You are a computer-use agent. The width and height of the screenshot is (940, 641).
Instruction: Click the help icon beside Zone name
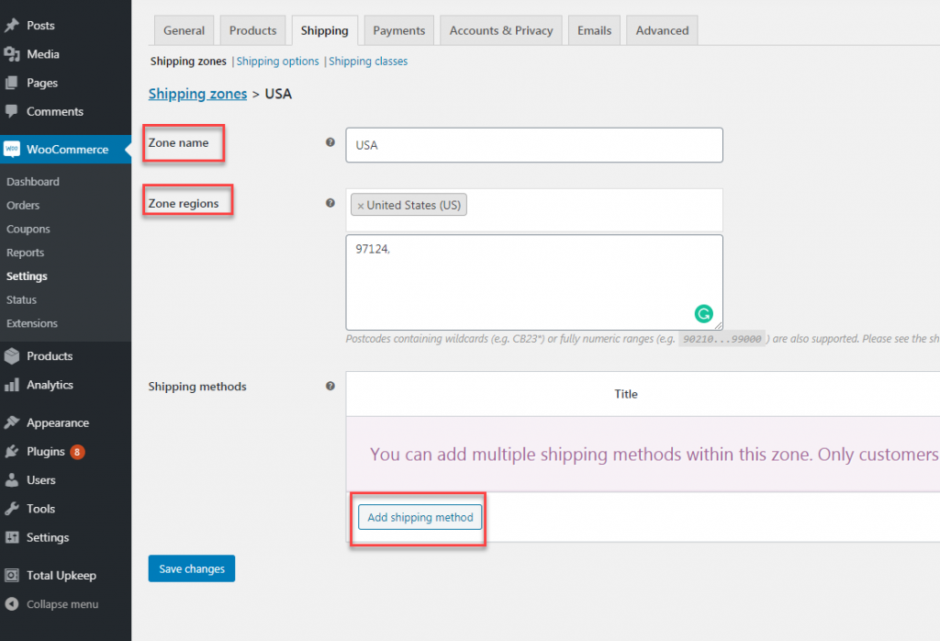click(330, 142)
